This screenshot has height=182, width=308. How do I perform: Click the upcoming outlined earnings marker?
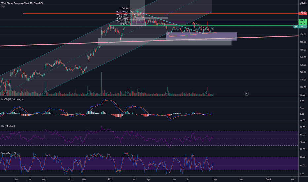247,93
